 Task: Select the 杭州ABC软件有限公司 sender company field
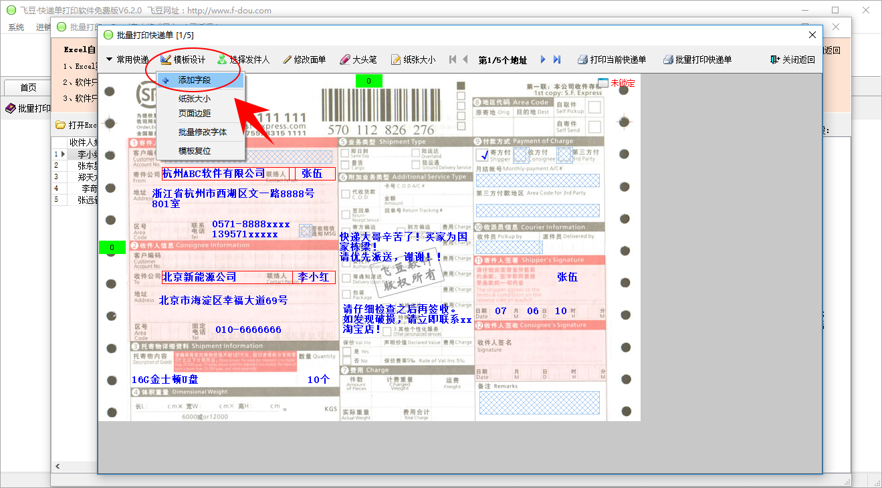[x=225, y=174]
